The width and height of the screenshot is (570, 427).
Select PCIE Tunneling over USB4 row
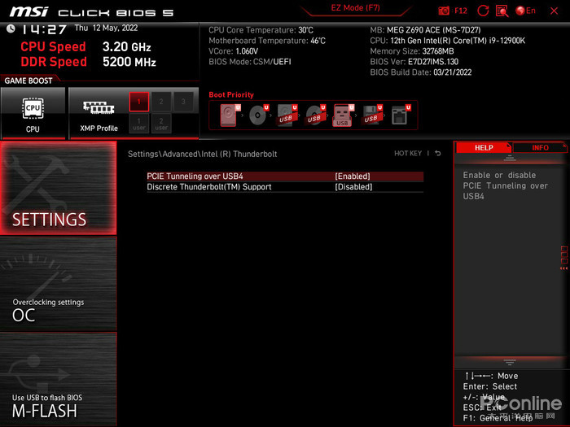click(285, 176)
